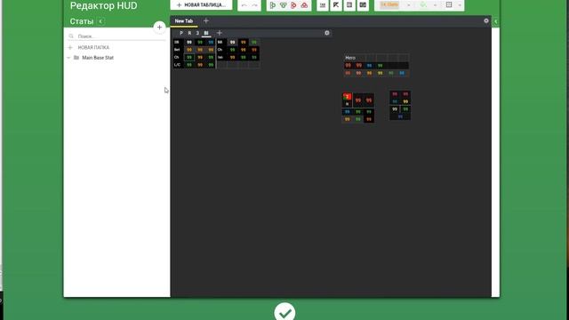Screen dimensions: 569x320
Task: Confirm with the round checkmark button
Action: point(284,312)
